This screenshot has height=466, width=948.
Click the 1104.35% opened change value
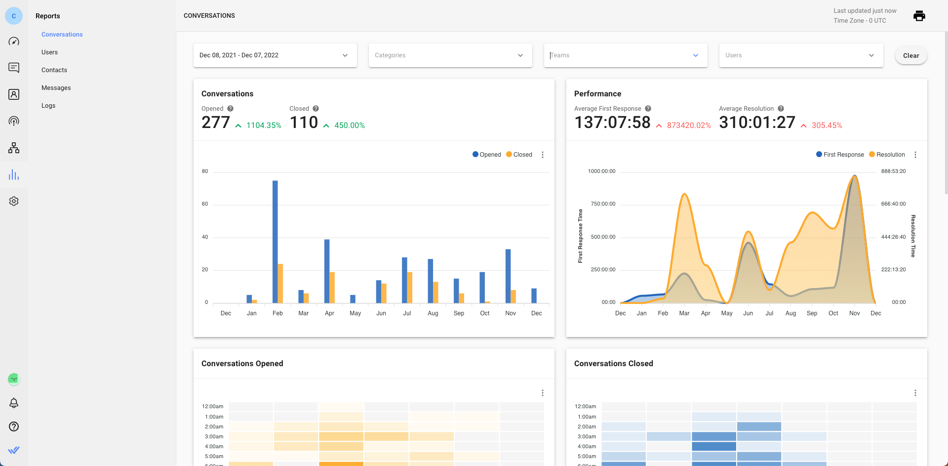pyautogui.click(x=264, y=126)
